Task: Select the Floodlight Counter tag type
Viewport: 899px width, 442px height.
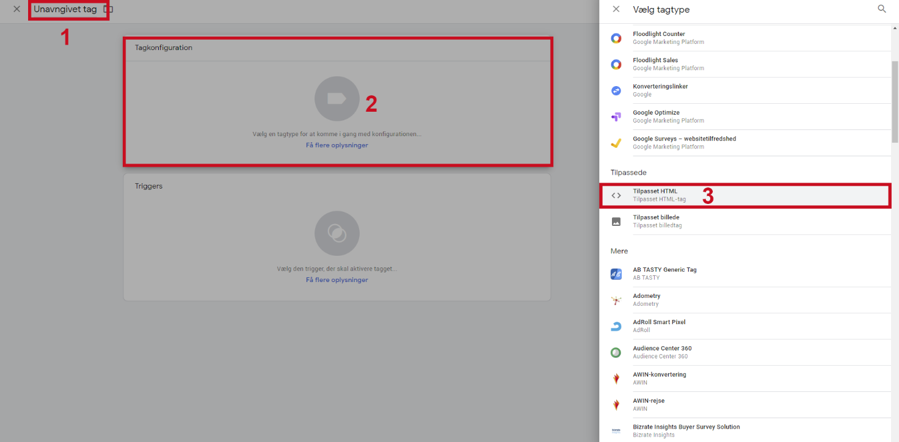Action: 658,38
